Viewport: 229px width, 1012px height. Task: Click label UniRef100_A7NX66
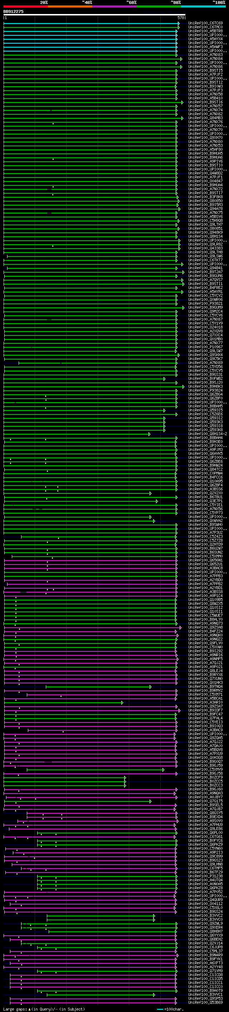[x=205, y=67]
